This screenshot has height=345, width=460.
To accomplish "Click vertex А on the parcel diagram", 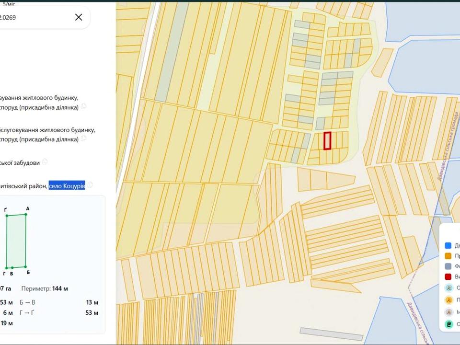I will pyautogui.click(x=26, y=215).
